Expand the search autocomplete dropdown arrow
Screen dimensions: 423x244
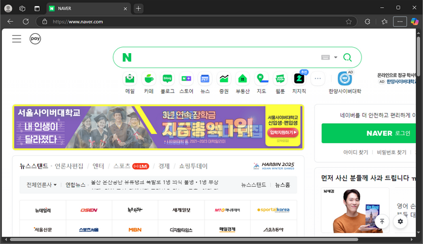point(336,57)
